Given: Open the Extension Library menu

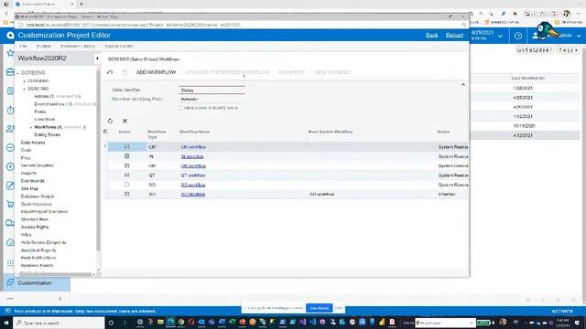Looking at the screenshot, I should (x=78, y=47).
